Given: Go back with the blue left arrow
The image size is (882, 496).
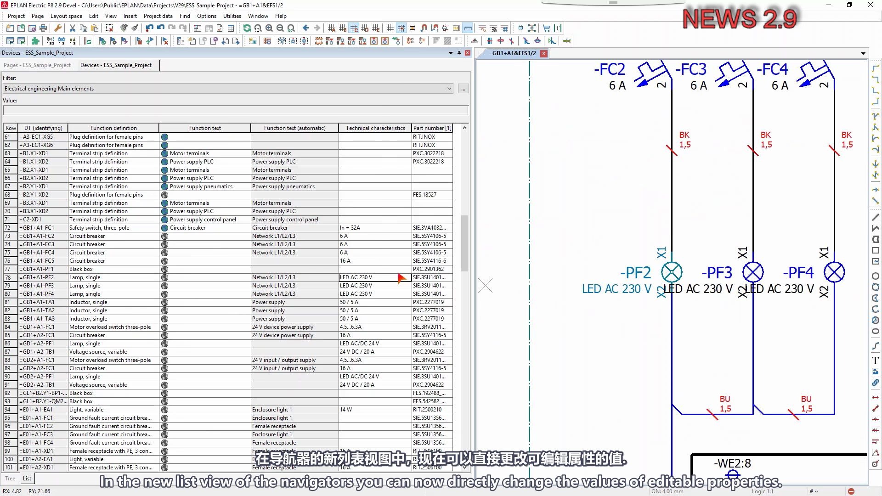Looking at the screenshot, I should (305, 28).
